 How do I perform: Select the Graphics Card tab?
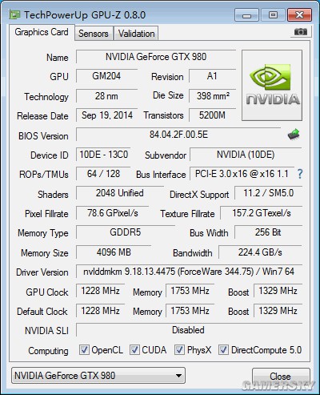[x=42, y=32]
